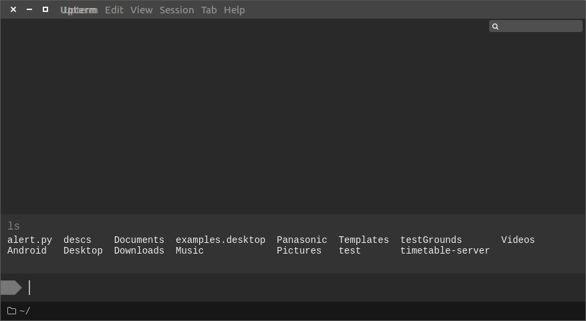Open the Tab menu
This screenshot has height=321, width=586.
point(209,10)
